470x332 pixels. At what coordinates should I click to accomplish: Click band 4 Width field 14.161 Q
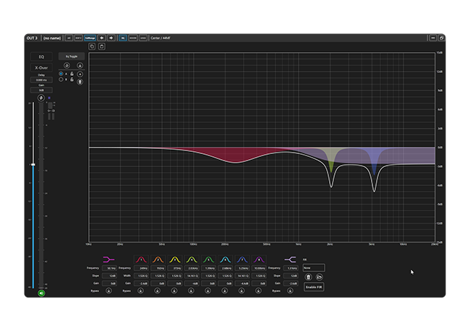click(192, 276)
